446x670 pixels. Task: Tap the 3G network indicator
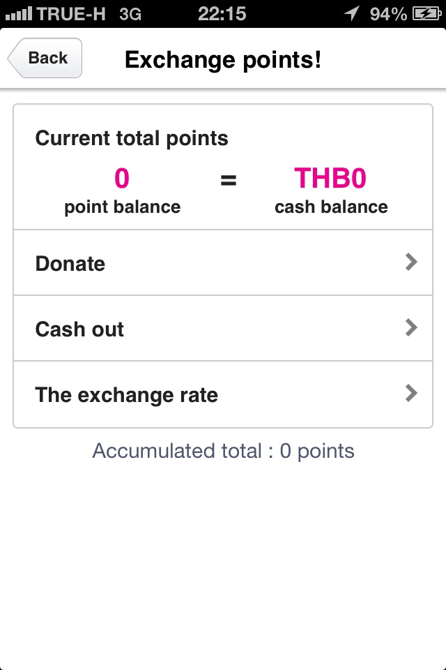click(130, 14)
